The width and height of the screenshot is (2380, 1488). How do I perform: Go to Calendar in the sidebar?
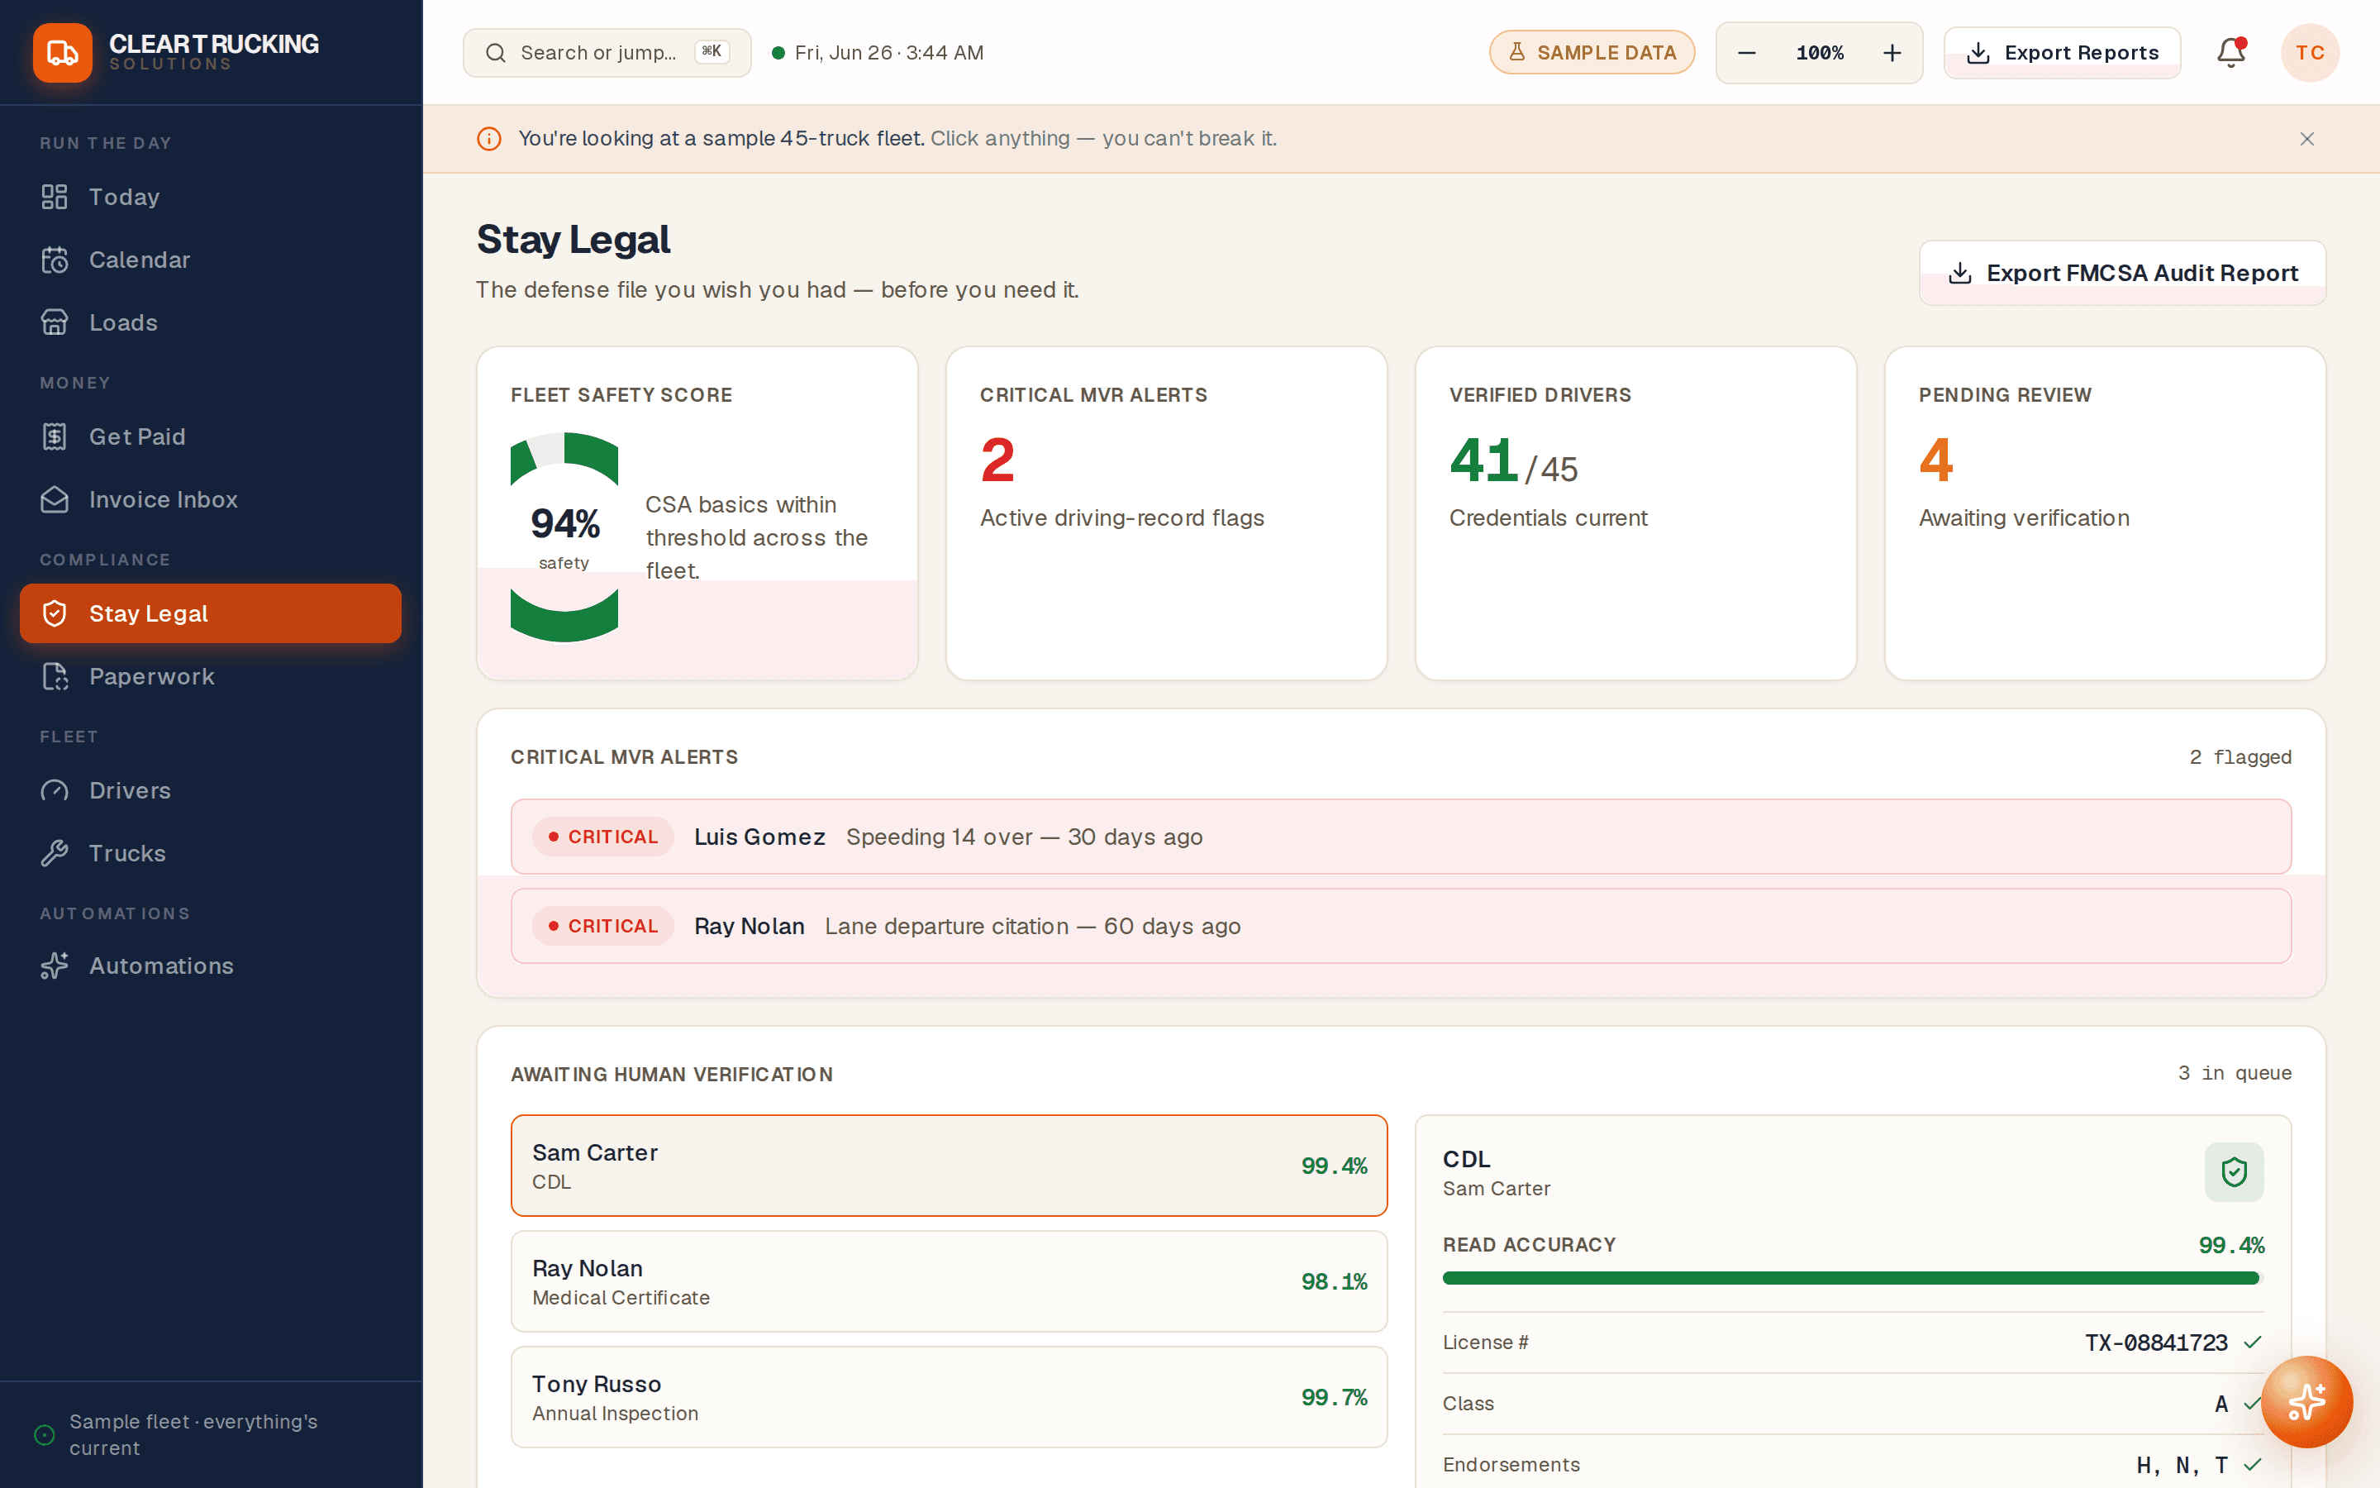211,260
